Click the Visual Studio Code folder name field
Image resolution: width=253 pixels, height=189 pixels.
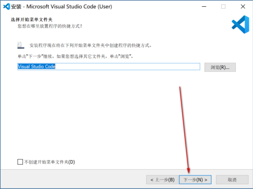[109, 67]
